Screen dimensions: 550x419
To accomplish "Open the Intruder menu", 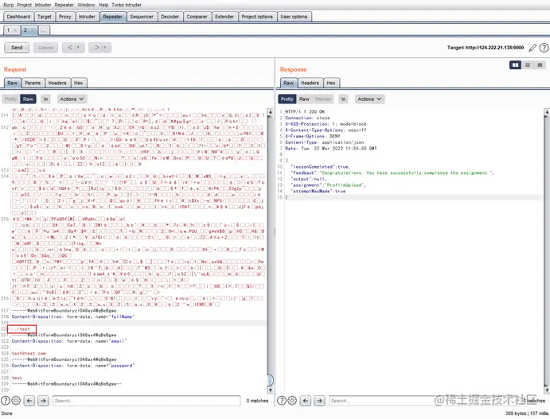I will click(43, 5).
